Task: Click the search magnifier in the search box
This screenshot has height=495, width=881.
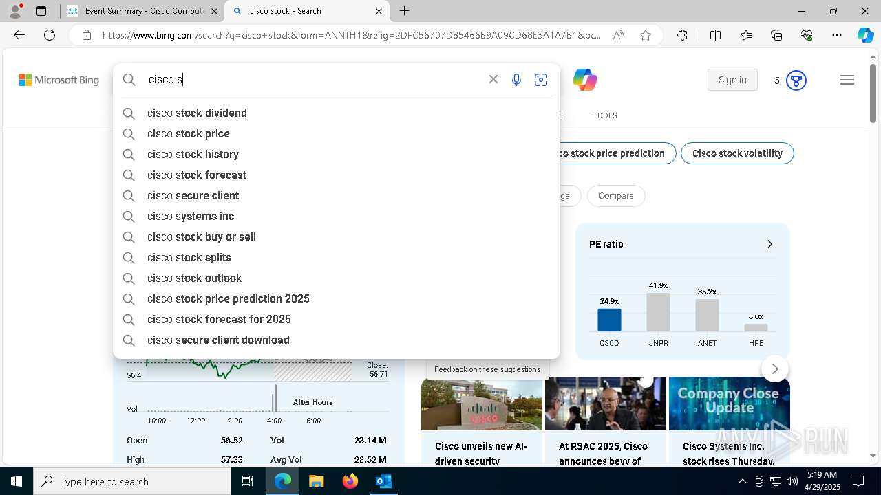Action: [129, 80]
